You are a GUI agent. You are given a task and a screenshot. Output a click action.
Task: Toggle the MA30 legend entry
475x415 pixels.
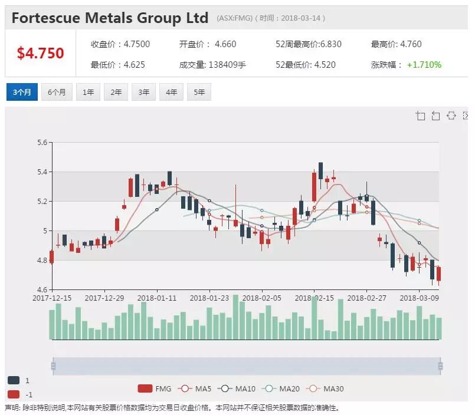[x=325, y=388]
